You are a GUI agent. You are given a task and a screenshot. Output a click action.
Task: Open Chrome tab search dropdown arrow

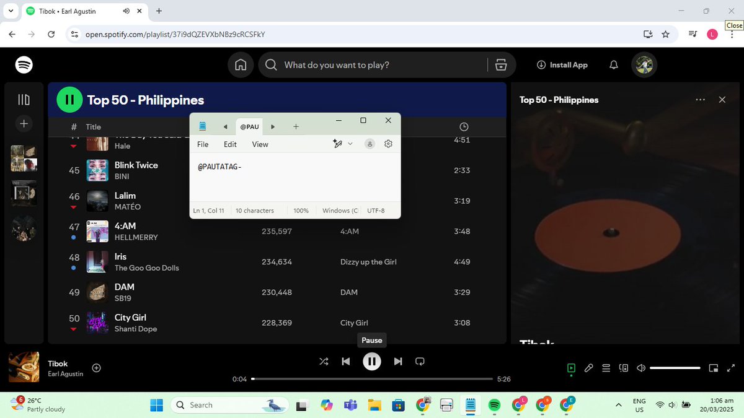11,11
